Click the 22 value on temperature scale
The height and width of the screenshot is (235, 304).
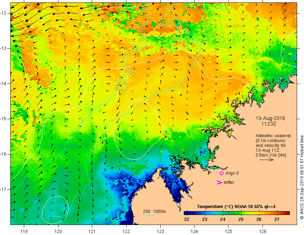pyautogui.click(x=187, y=219)
